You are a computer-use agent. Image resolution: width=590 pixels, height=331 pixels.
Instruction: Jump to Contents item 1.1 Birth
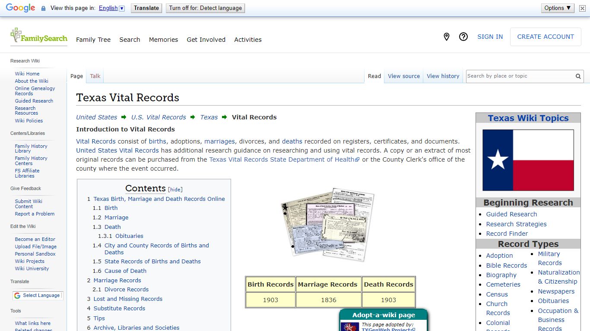coord(111,208)
